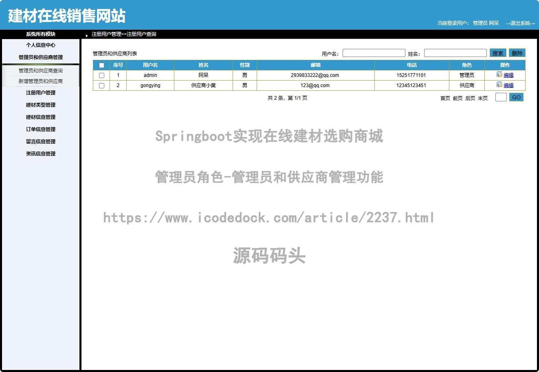
Task: Focus the 姓名 search input
Action: point(455,53)
